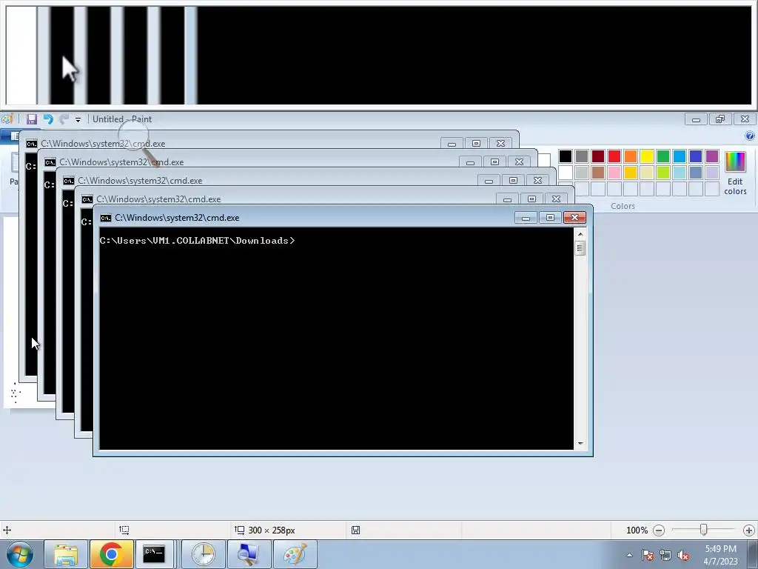Image resolution: width=758 pixels, height=569 pixels.
Task: Click the cursor position crosshair icon in status bar
Action: pyautogui.click(x=7, y=530)
